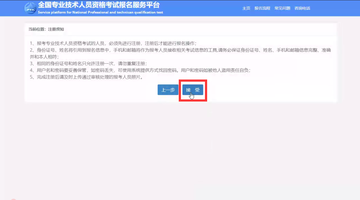Select 咨询电话 in the top navigation
The width and height of the screenshot is (360, 200).
[x=302, y=8]
